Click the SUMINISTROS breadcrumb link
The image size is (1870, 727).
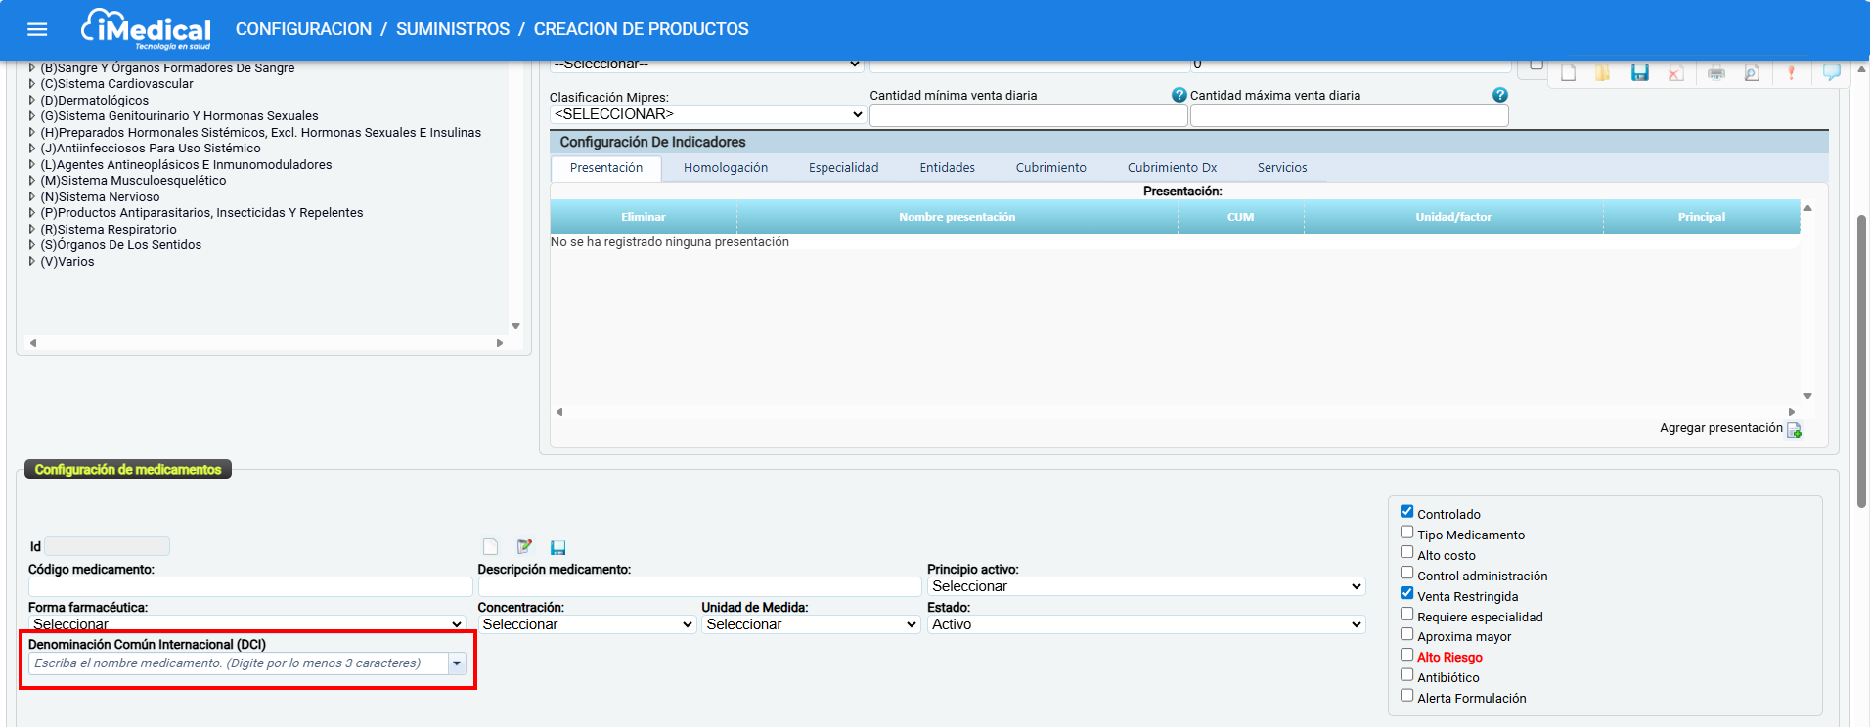click(452, 29)
